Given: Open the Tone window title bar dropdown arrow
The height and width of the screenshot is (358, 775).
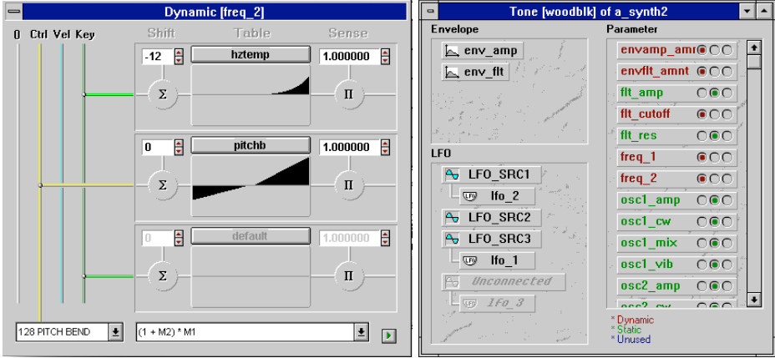Looking at the screenshot, I should [747, 11].
